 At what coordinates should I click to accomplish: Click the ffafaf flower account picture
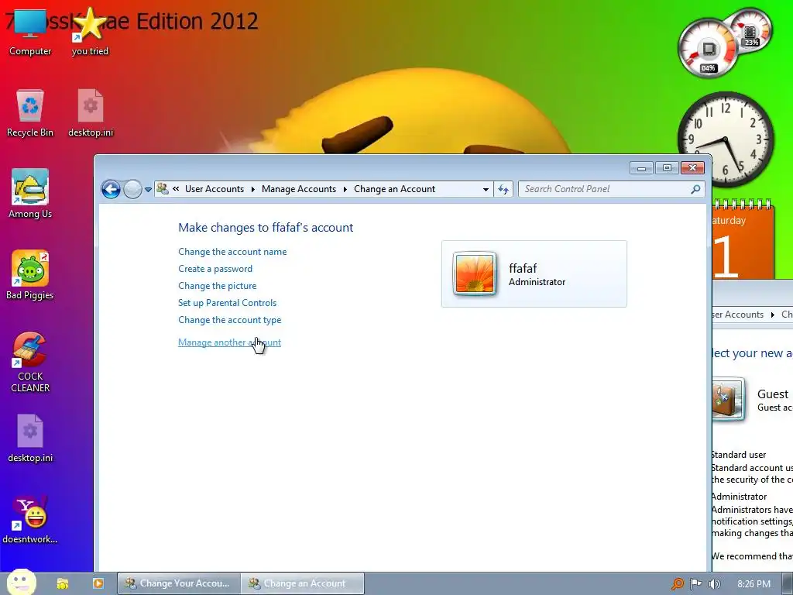pyautogui.click(x=475, y=273)
